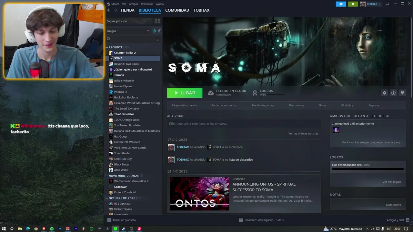Click the SOMA achievements trophy gear icon

[x=255, y=93]
